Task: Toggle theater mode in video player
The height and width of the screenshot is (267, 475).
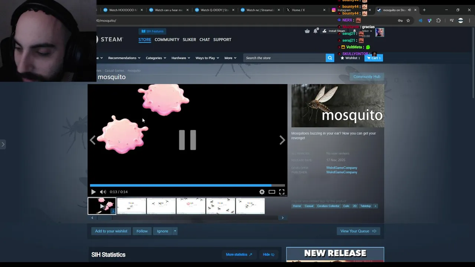Action: (x=272, y=192)
